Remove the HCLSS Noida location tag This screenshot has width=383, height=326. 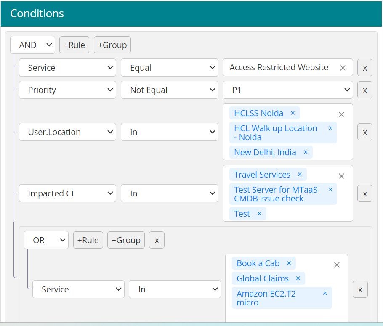coord(293,113)
